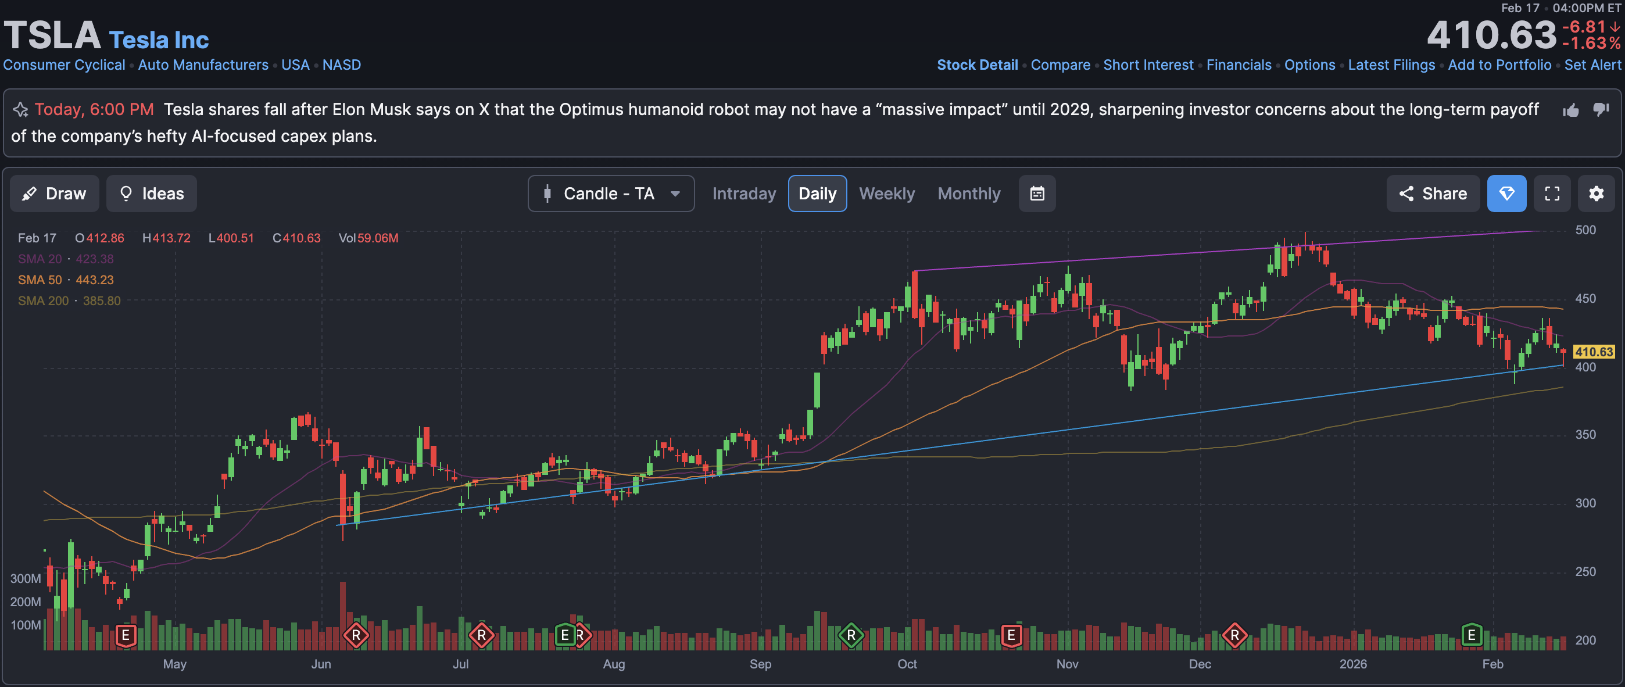1625x687 pixels.
Task: Click the SMA 50 orange indicator label
Action: [40, 280]
